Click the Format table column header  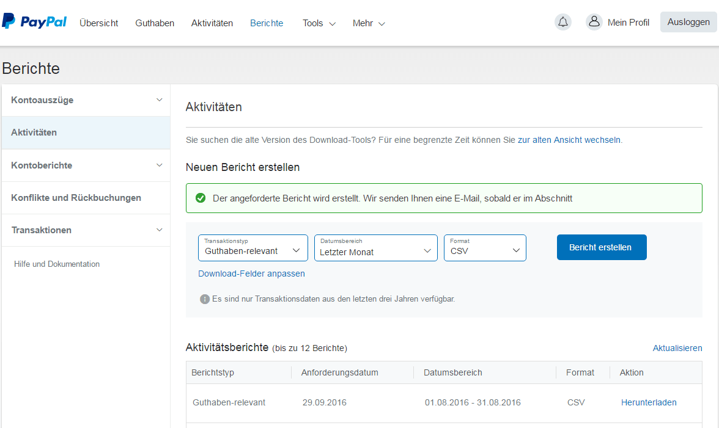[580, 372]
